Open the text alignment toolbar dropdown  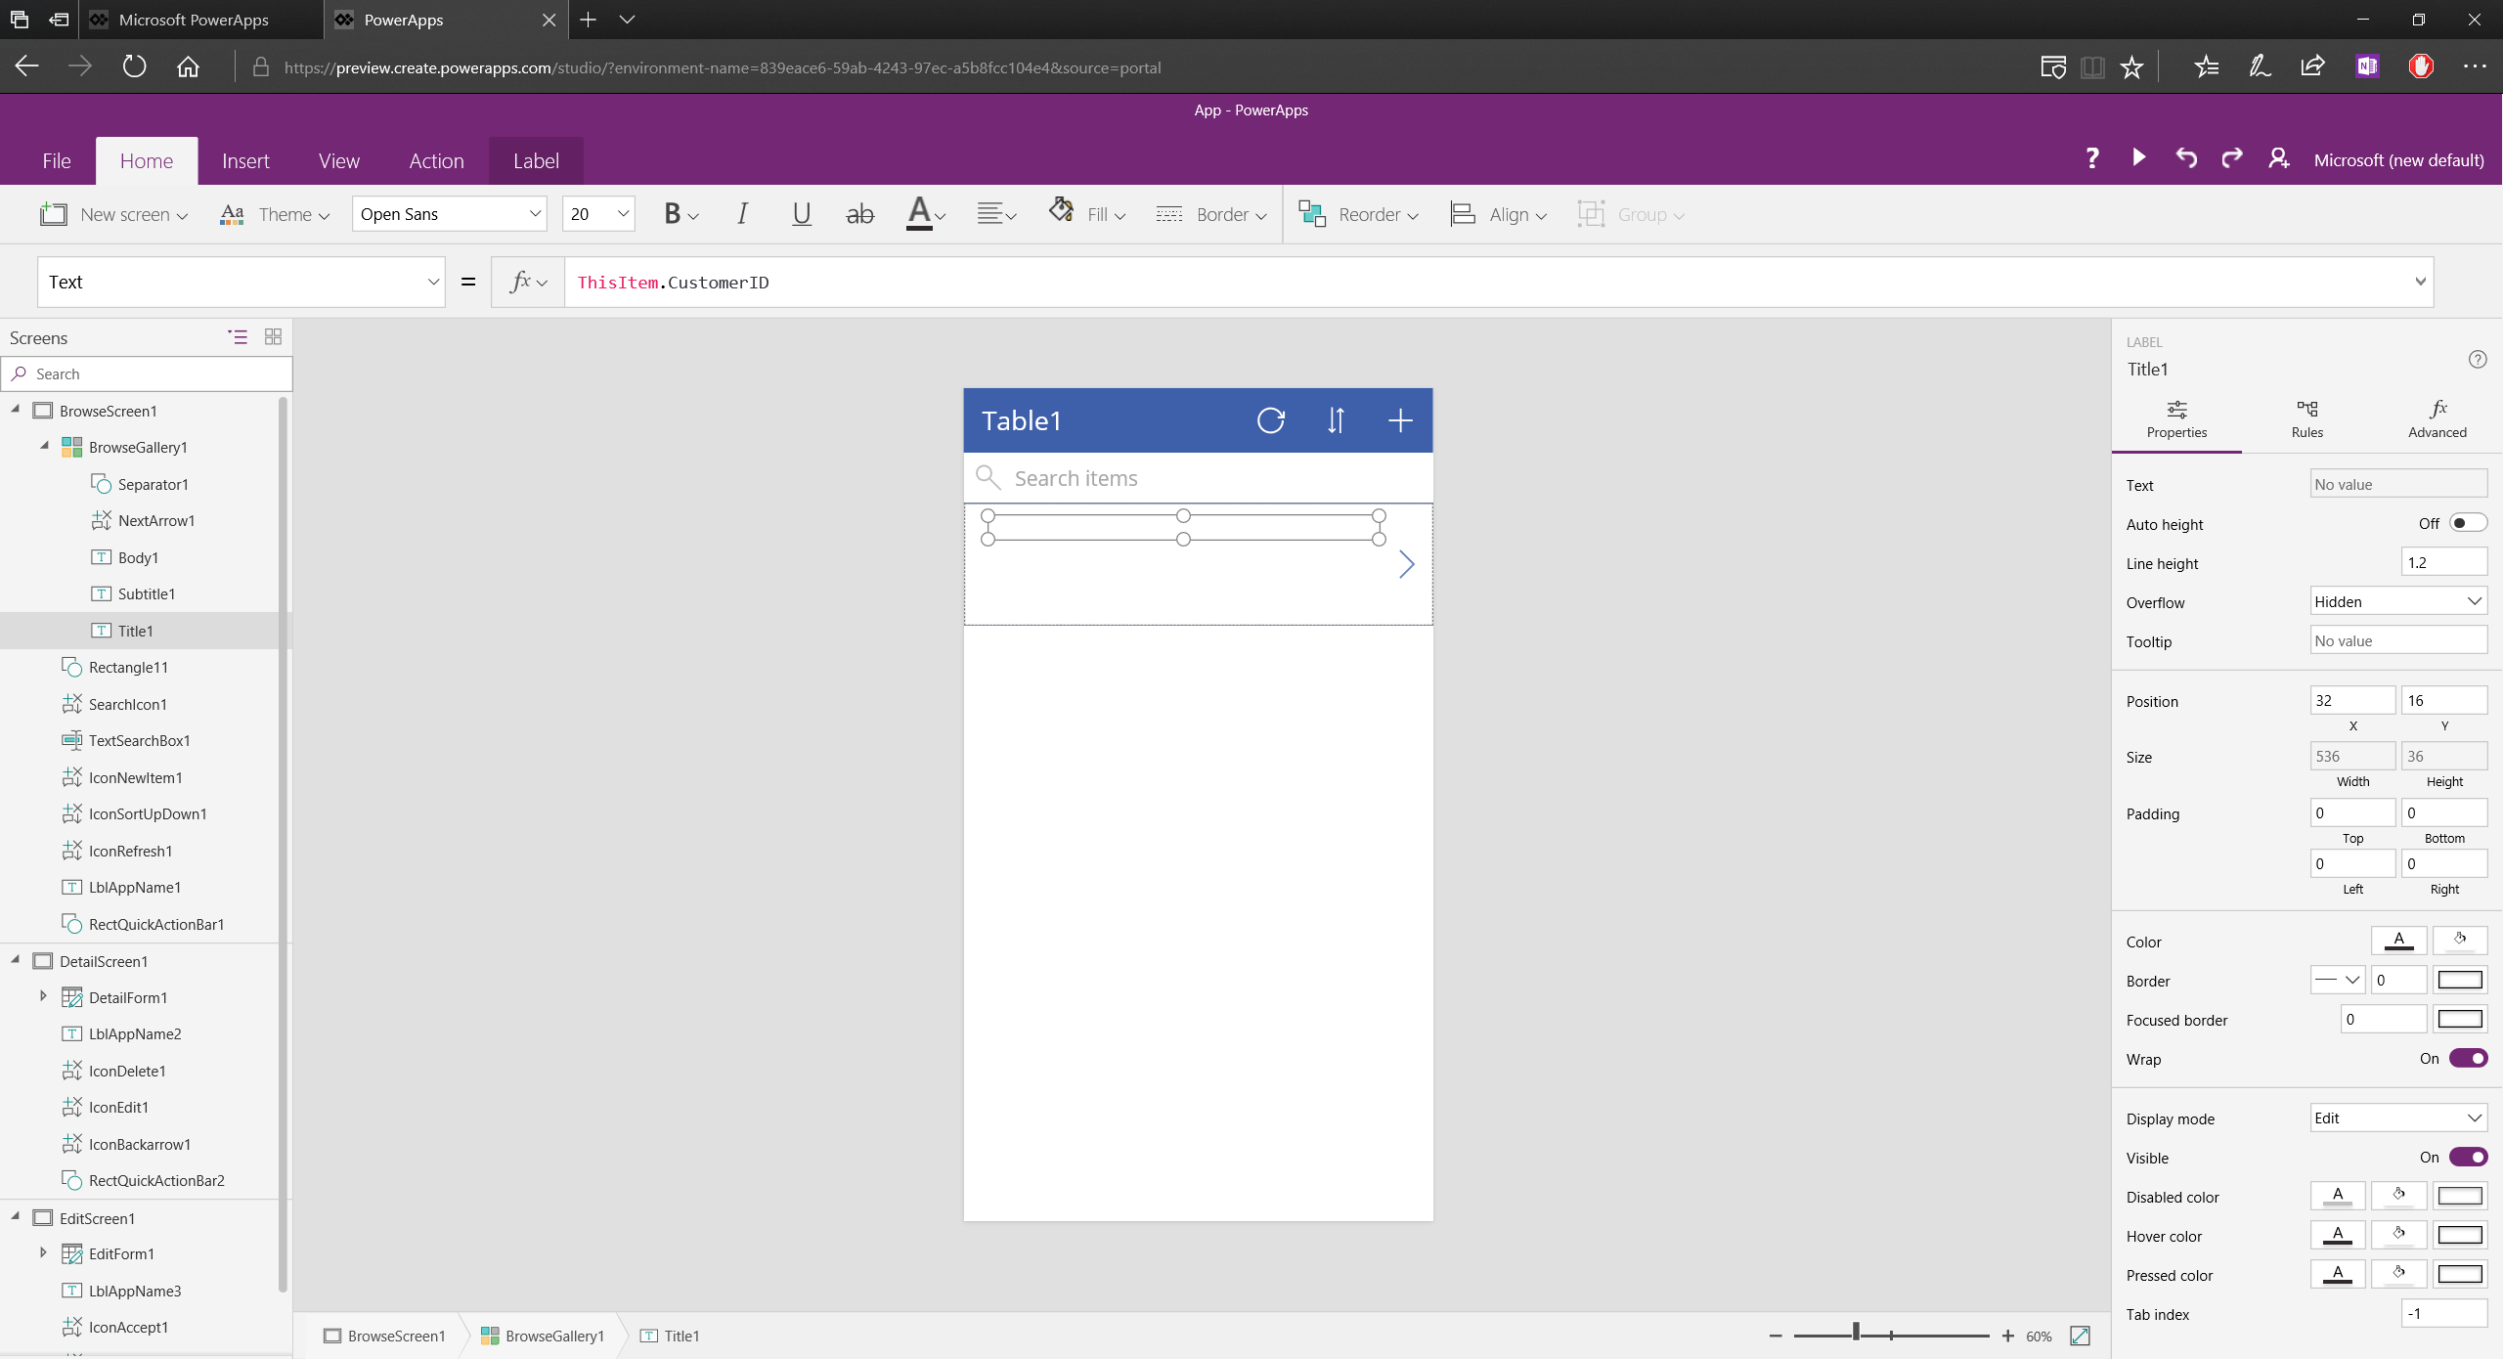pyautogui.click(x=995, y=214)
